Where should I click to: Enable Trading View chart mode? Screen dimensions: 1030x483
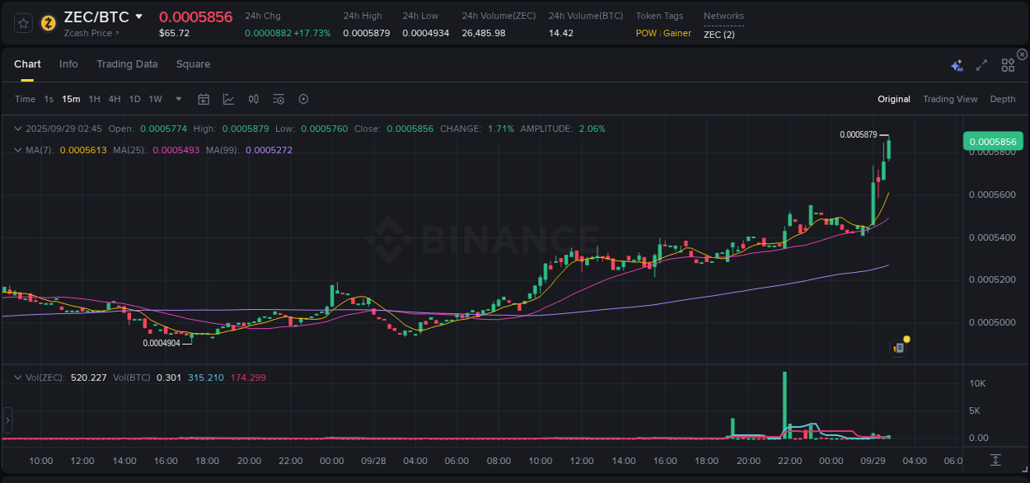pos(950,99)
